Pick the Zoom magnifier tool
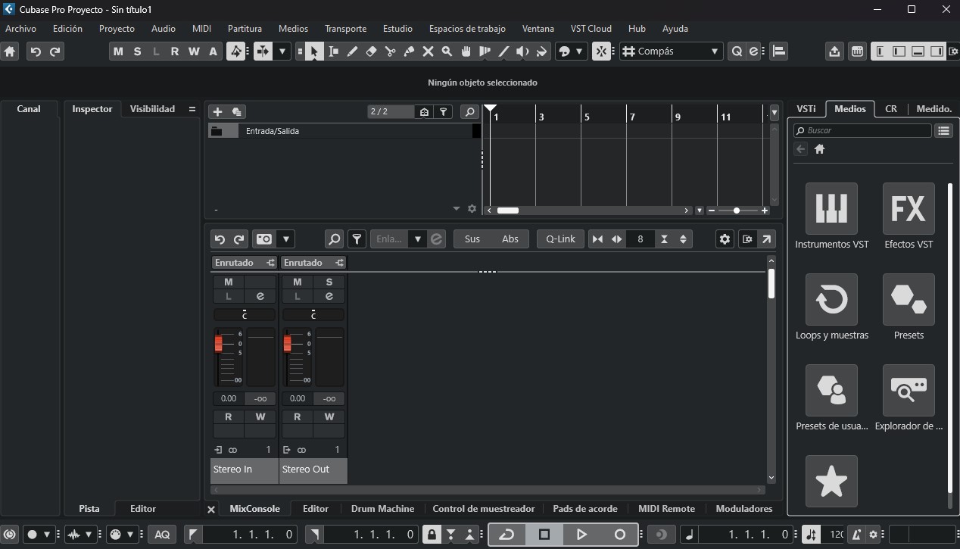960x549 pixels. pyautogui.click(x=447, y=51)
